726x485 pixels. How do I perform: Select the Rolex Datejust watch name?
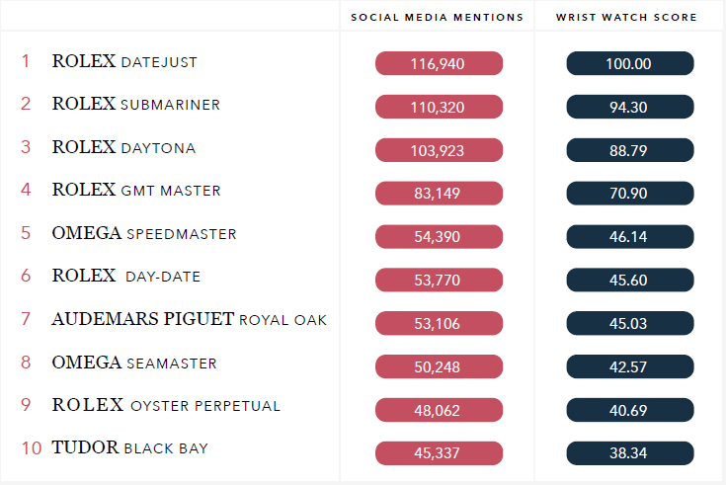coord(124,61)
